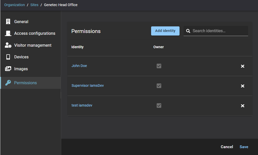This screenshot has width=258, height=155.
Task: Toggle Owner checkbox for test iamsdev
Action: 159,105
